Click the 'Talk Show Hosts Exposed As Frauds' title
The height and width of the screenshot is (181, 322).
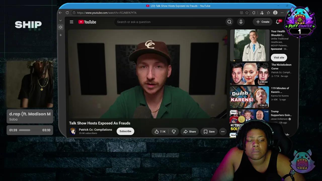pos(100,123)
